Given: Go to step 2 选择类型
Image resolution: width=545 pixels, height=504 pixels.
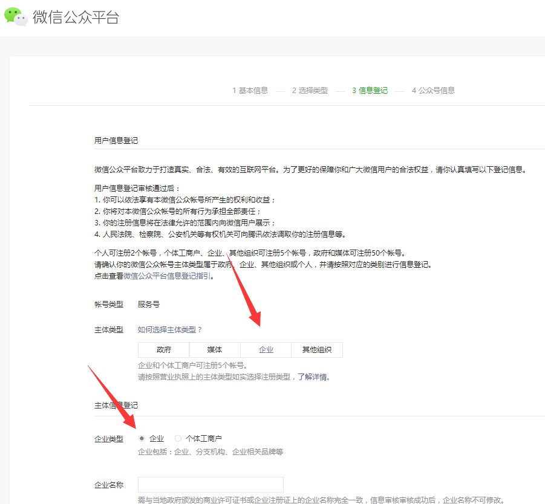Looking at the screenshot, I should [310, 91].
